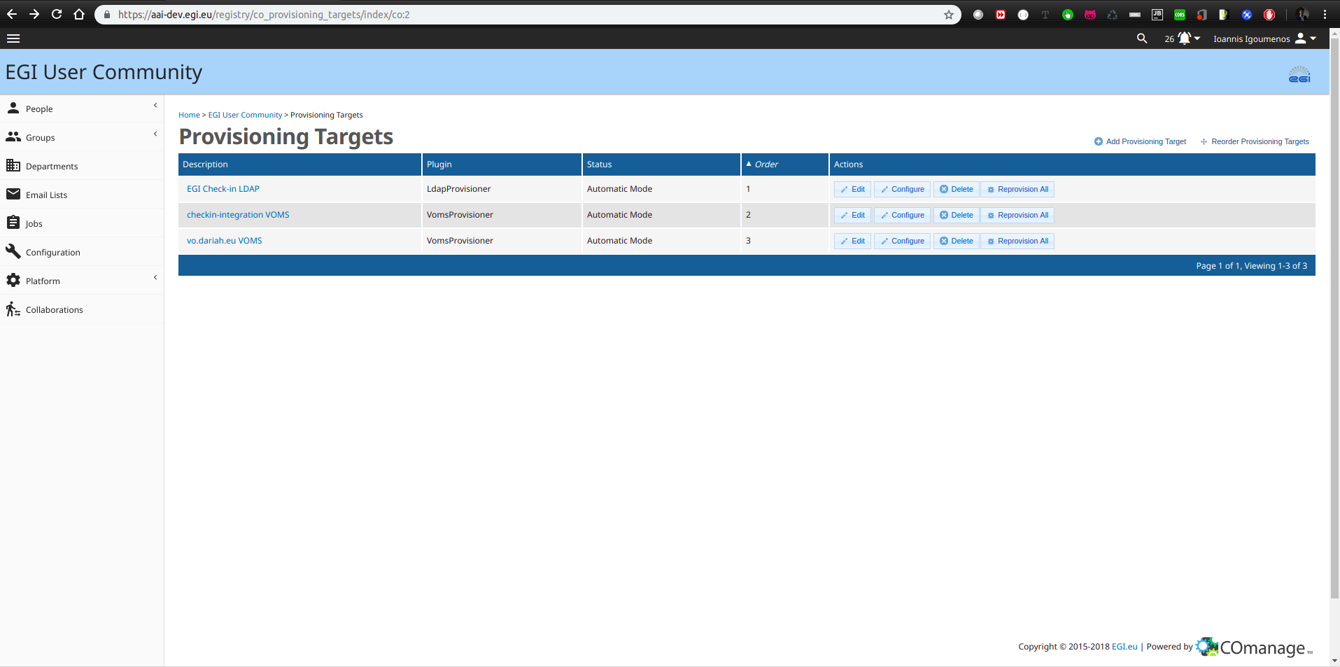Edit the checkin-integration VOMS target
The width and height of the screenshot is (1340, 667).
tap(852, 215)
